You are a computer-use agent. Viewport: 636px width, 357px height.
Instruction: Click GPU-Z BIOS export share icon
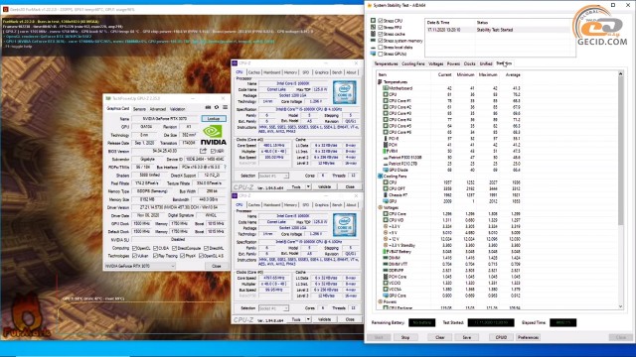point(203,151)
